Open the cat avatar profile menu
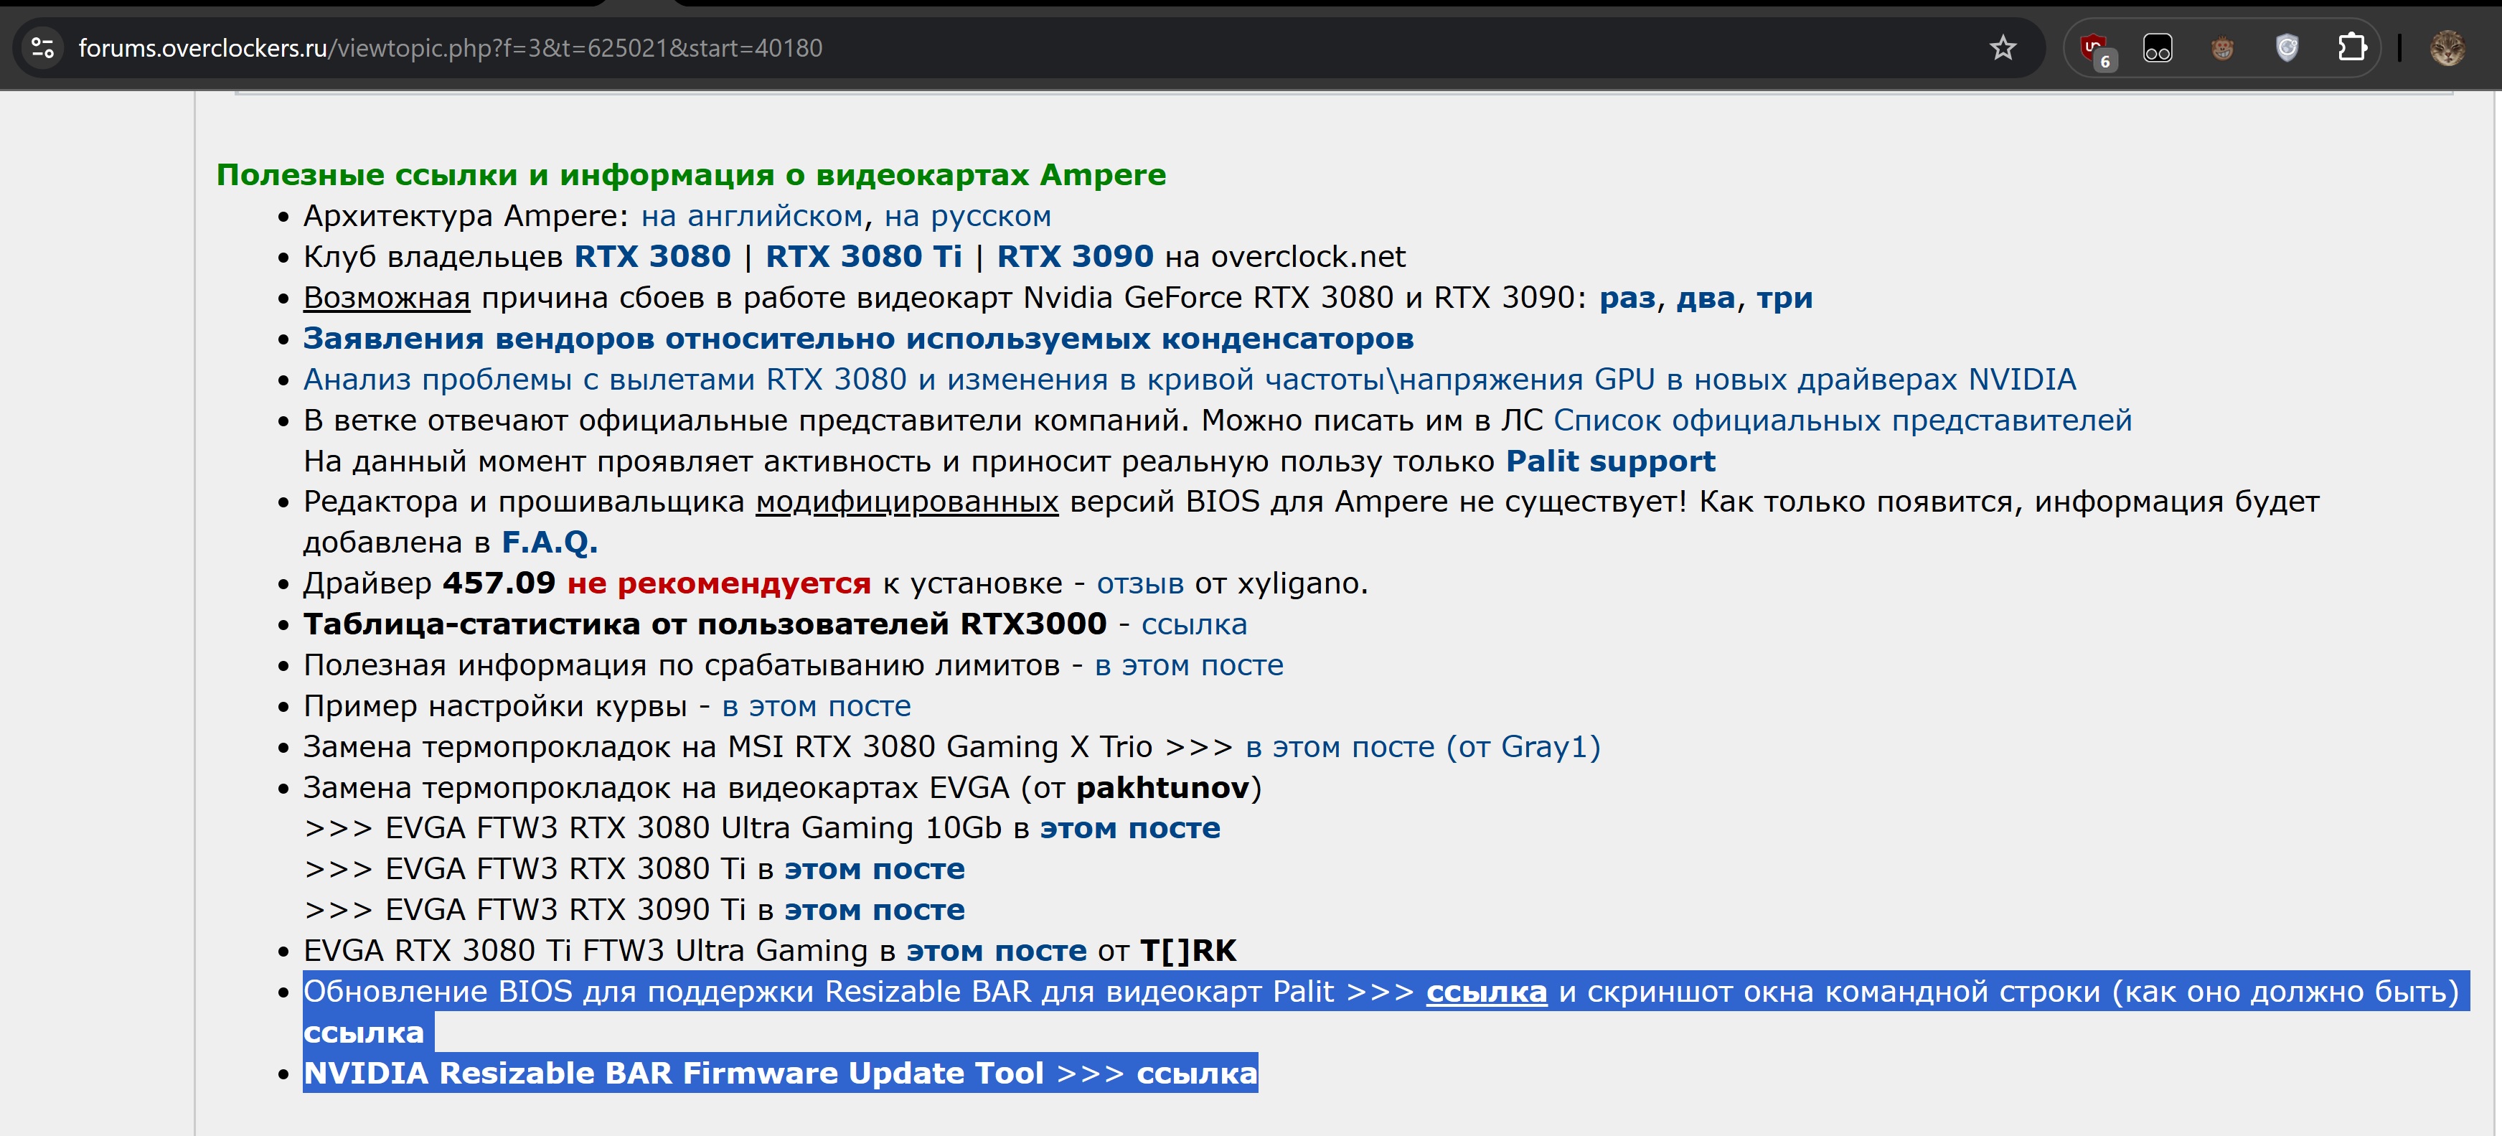Viewport: 2502px width, 1136px height. [2447, 47]
